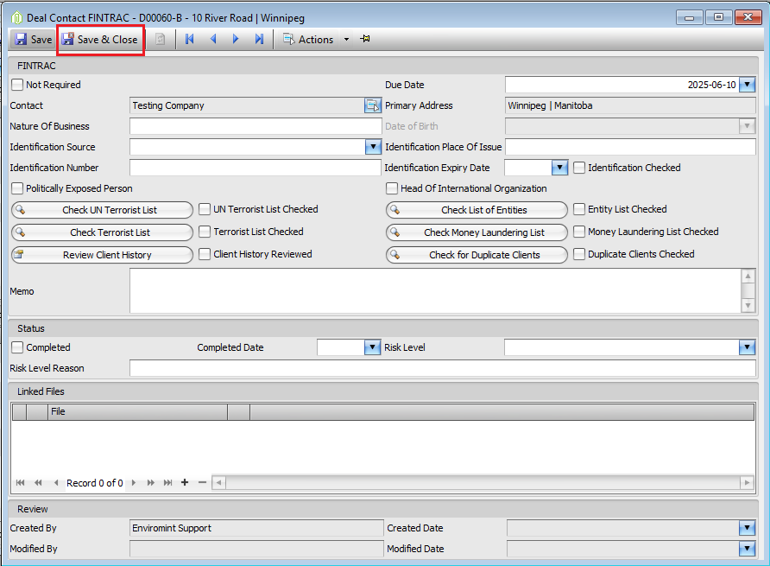Expand the Risk Level dropdown
770x566 pixels.
(748, 347)
